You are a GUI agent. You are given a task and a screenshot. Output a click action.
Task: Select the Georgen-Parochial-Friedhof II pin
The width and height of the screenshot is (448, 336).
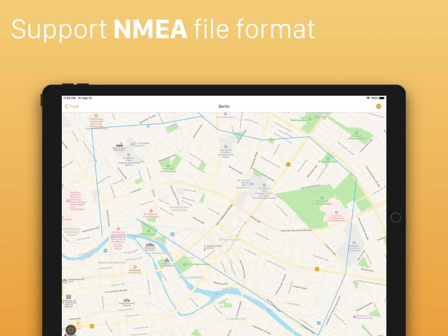pos(354,243)
